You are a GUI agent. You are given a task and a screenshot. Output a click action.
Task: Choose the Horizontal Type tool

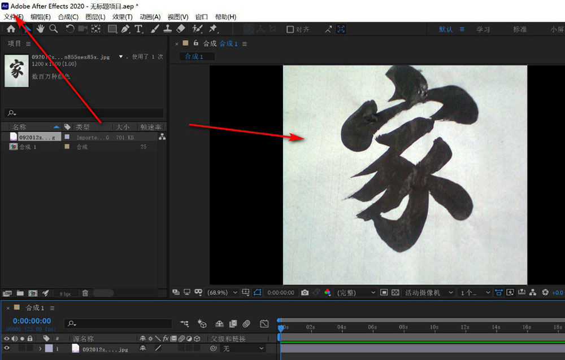[139, 29]
